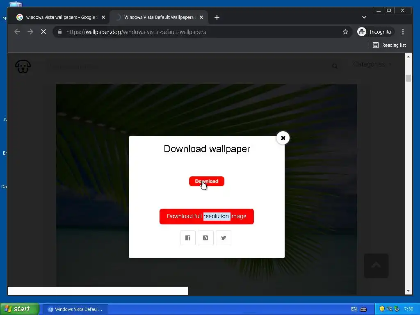This screenshot has width=420, height=315.
Task: Close the Download wallpaper popup
Action: (x=283, y=138)
